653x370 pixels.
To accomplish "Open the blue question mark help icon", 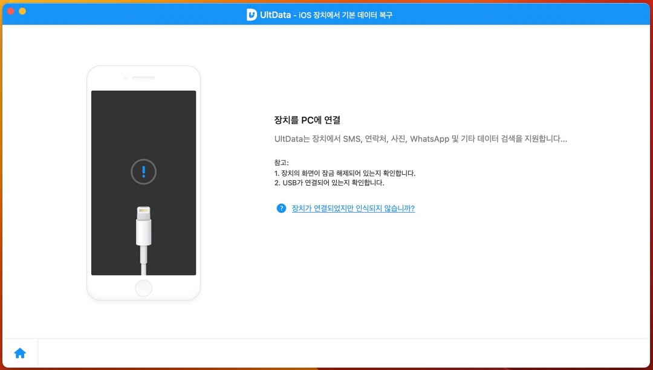I will pos(282,208).
